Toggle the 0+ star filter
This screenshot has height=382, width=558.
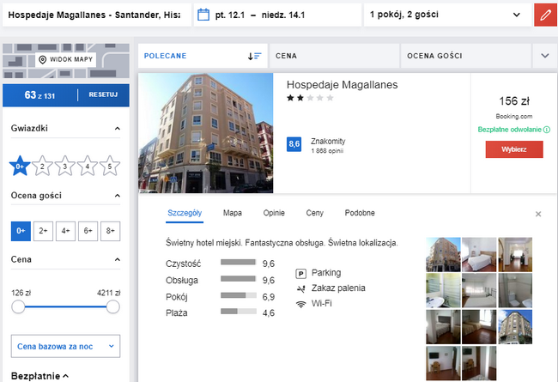point(20,167)
